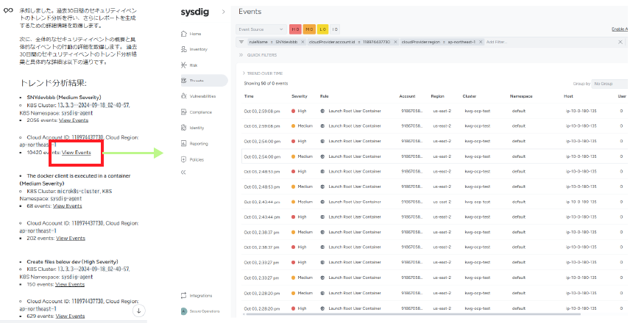
Task: Open the Reporting section
Action: coord(198,143)
